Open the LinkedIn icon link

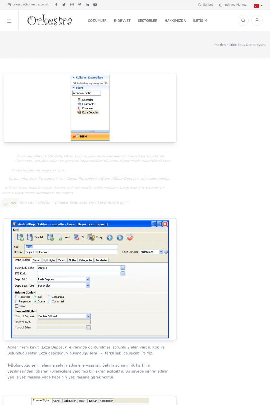pos(87,5)
